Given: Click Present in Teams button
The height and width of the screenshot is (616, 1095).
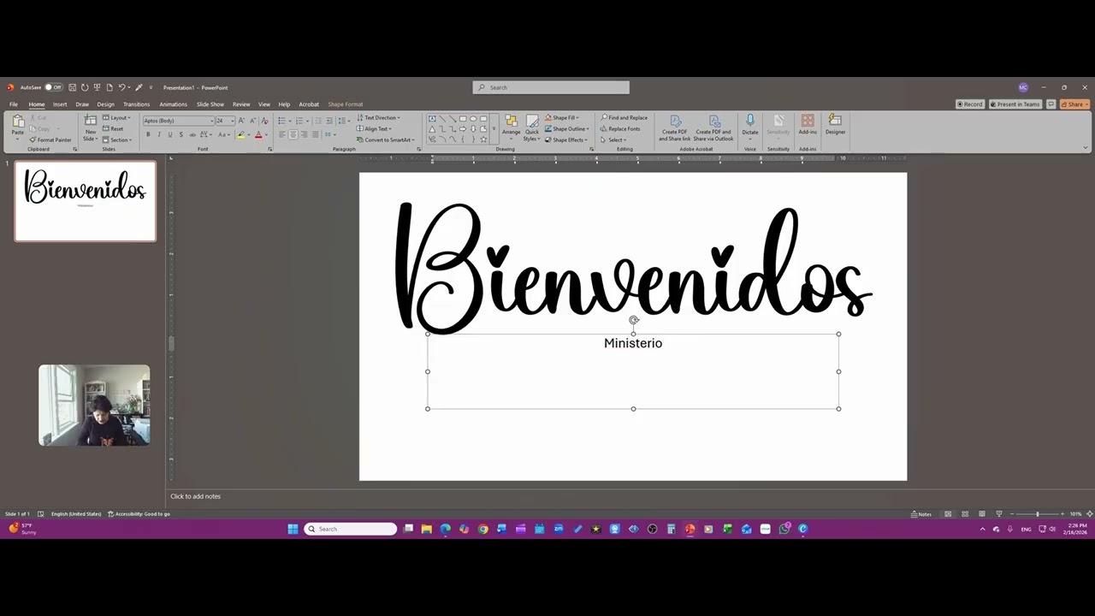Looking at the screenshot, I should [x=1015, y=104].
